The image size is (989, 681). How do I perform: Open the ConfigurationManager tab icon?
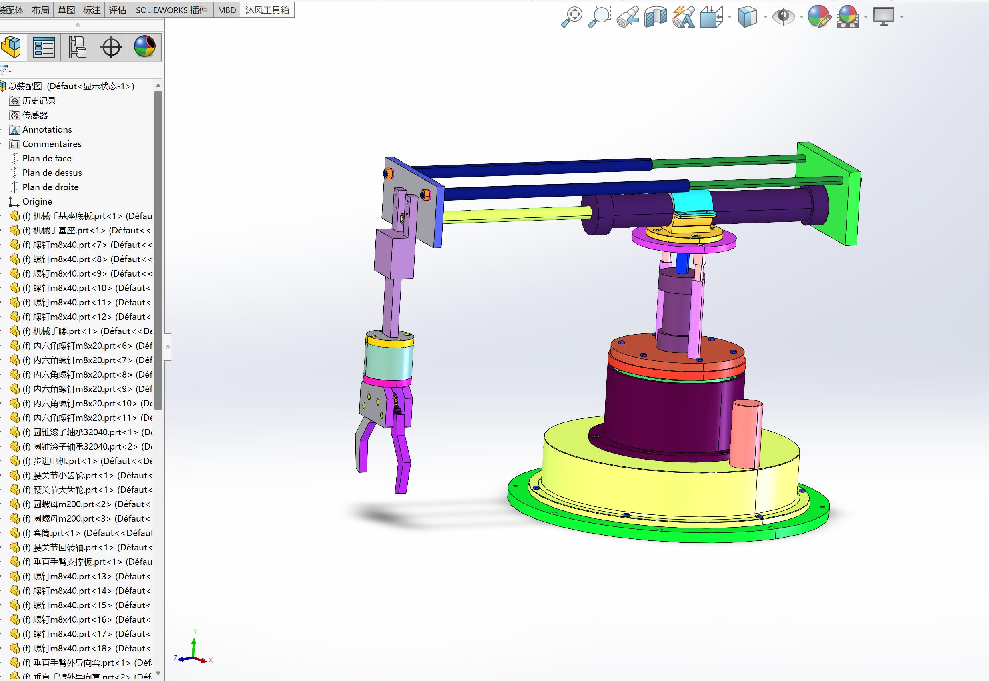pyautogui.click(x=77, y=47)
